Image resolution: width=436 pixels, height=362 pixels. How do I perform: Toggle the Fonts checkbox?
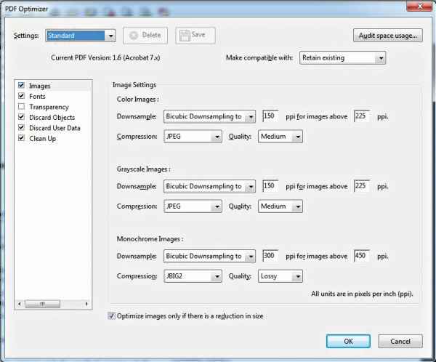[21, 96]
